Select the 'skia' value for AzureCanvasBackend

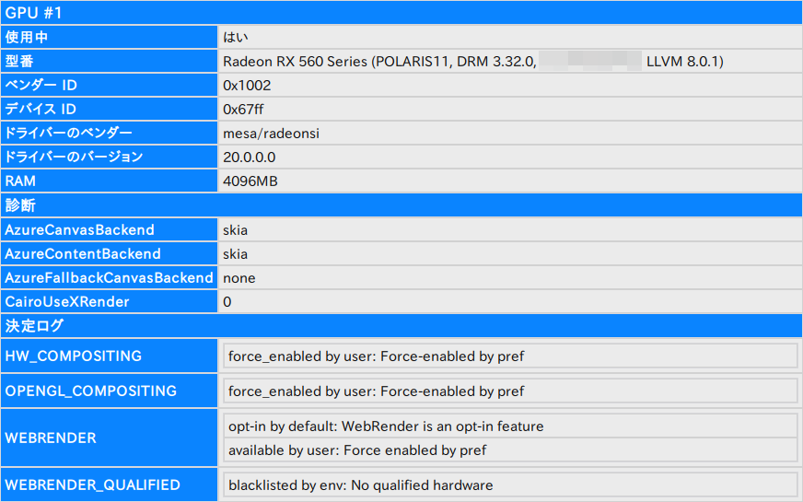pyautogui.click(x=235, y=230)
